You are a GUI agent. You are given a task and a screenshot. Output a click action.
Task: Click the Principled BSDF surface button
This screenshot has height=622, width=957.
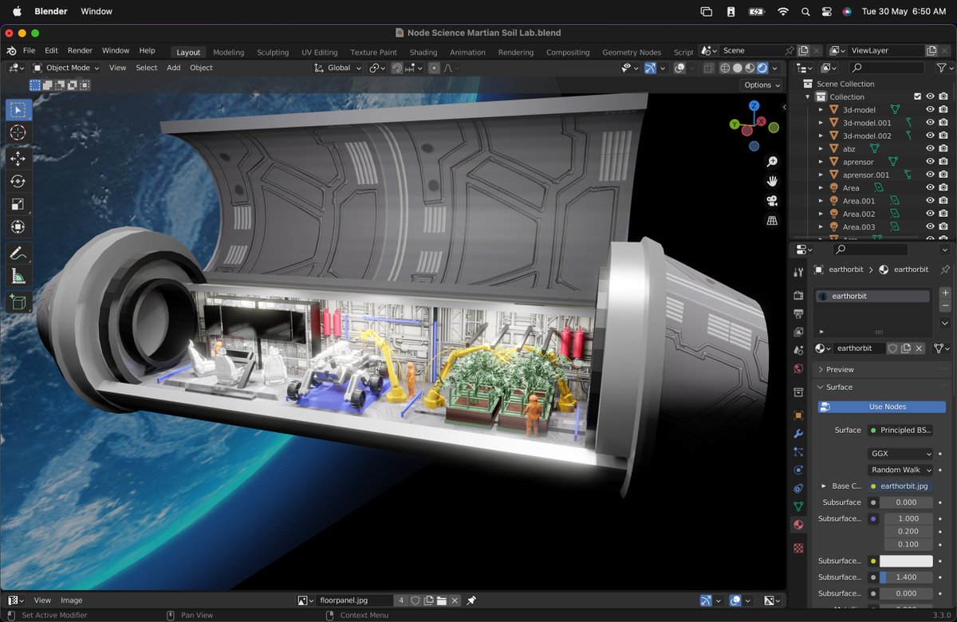click(900, 430)
